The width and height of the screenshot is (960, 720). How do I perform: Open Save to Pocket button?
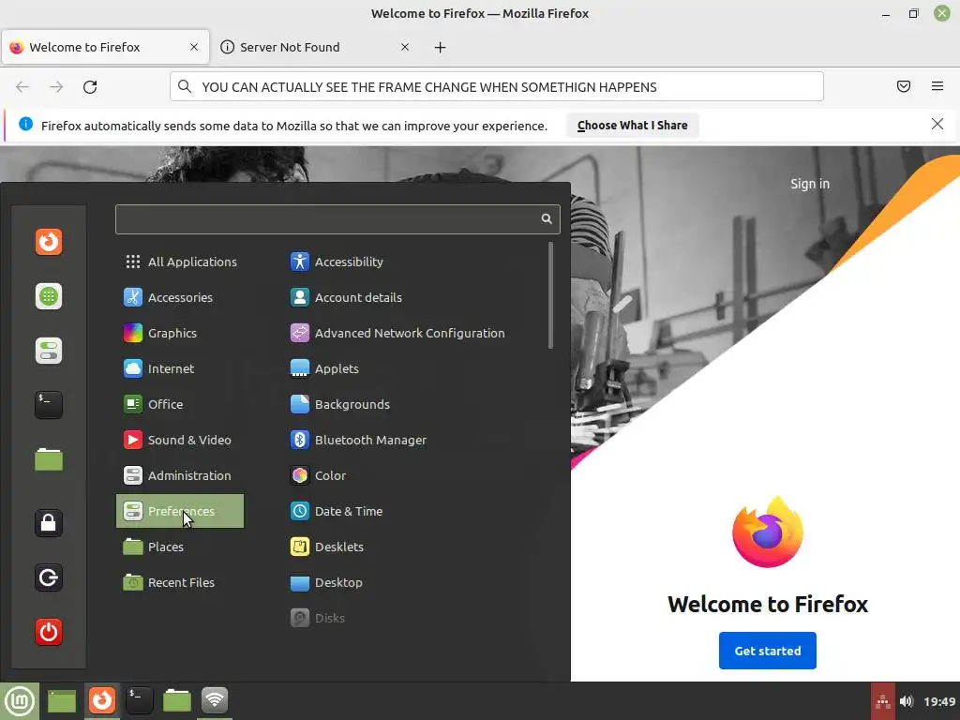904,86
